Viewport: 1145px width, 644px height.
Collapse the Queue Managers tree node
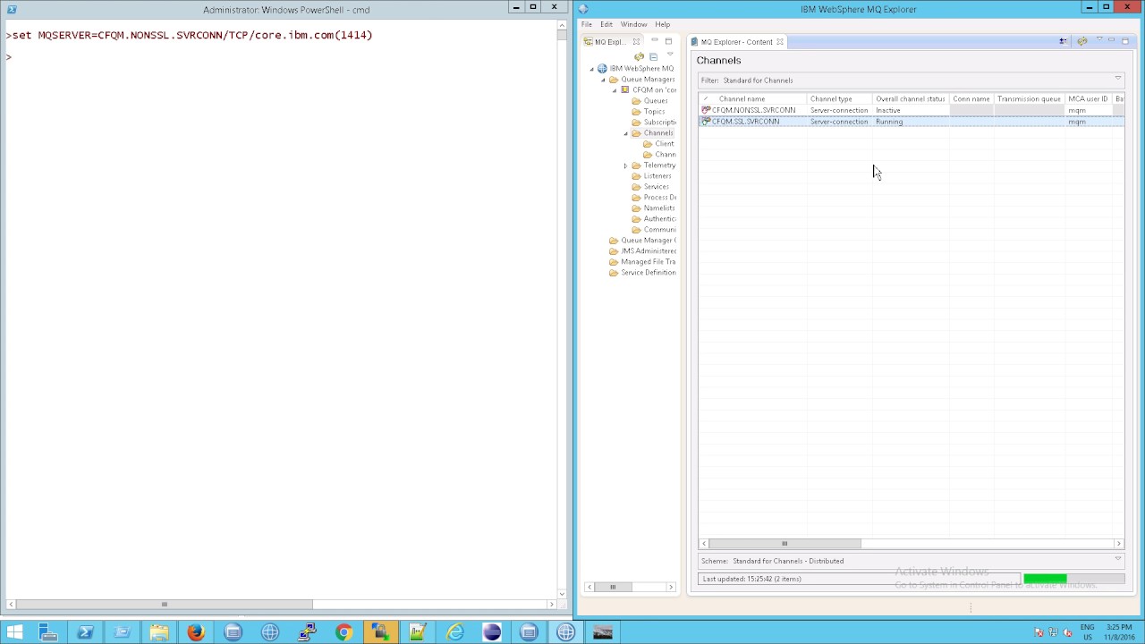pyautogui.click(x=603, y=80)
